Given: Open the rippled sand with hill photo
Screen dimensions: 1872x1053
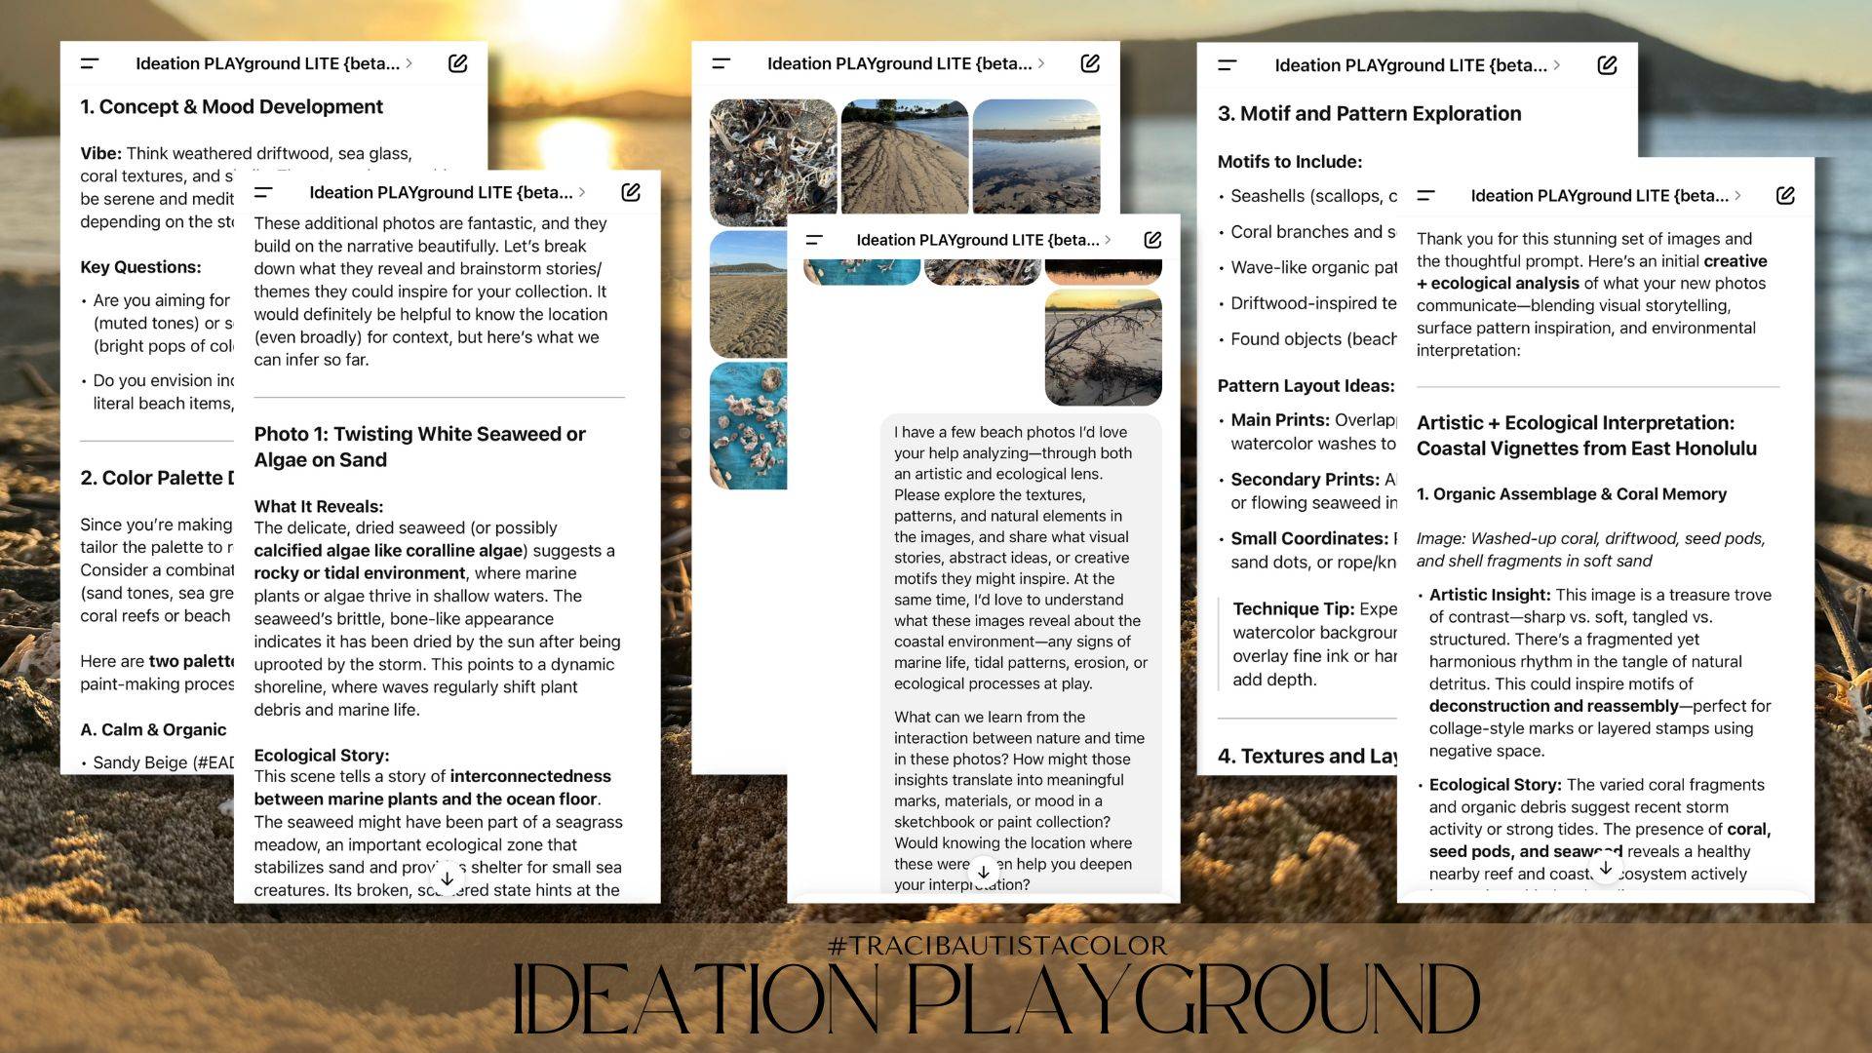Looking at the screenshot, I should click(748, 294).
